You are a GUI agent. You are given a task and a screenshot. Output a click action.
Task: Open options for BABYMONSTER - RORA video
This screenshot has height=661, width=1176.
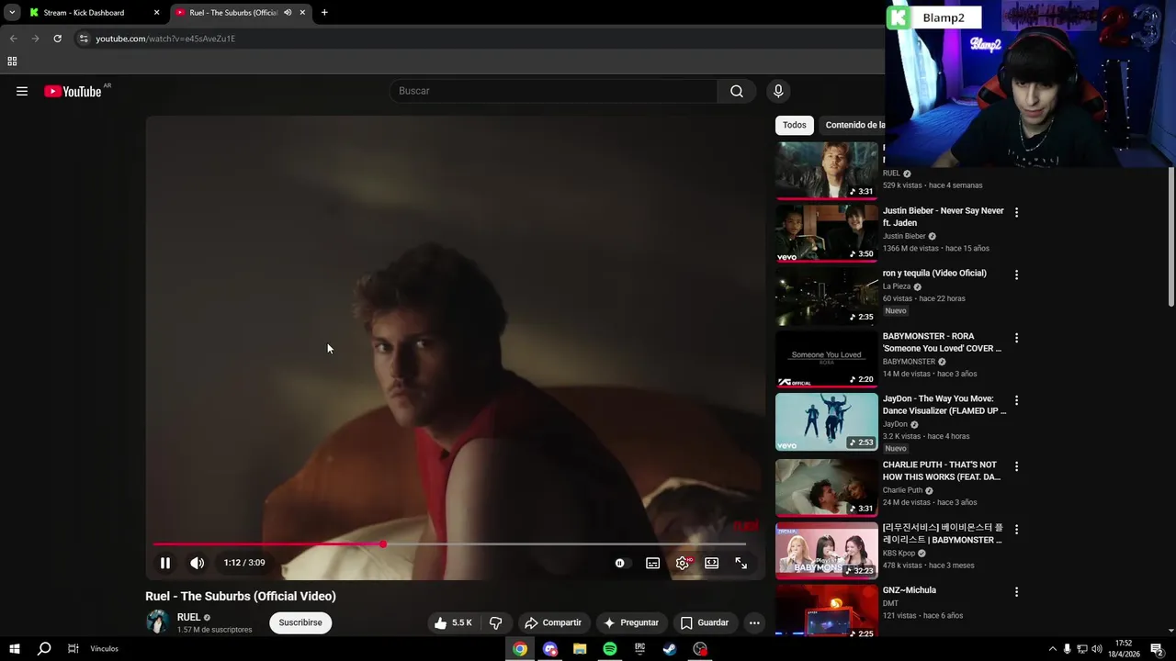[x=1016, y=338]
